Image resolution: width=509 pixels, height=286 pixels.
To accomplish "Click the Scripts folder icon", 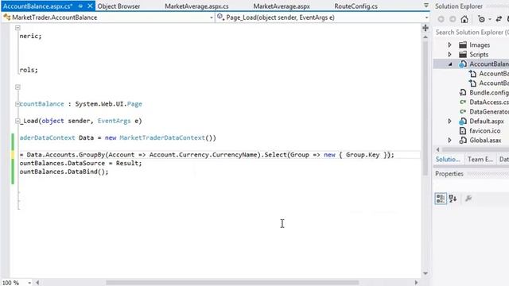I will click(463, 54).
